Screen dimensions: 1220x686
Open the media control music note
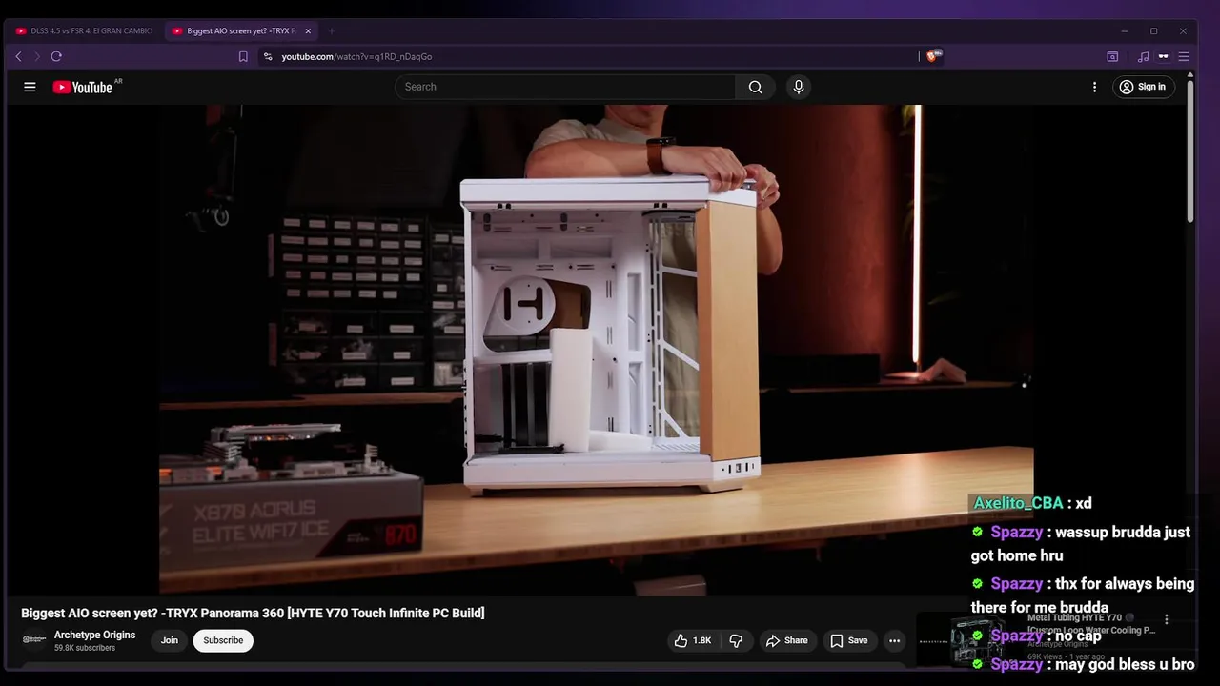coord(1143,57)
